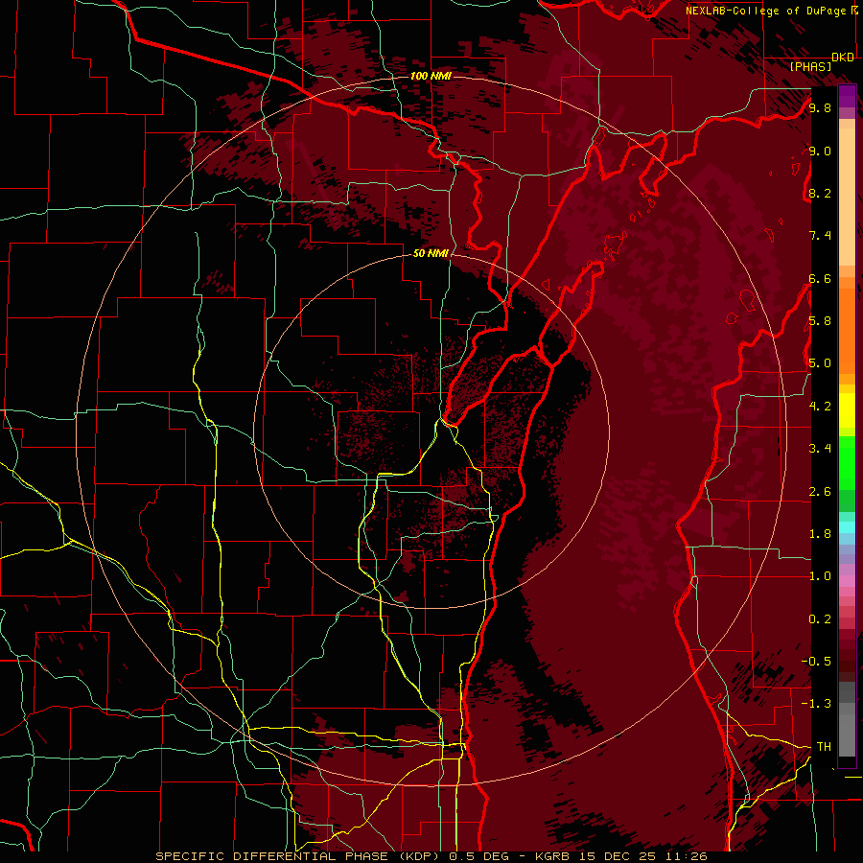Click the bright green segment of color bar

tap(847, 462)
